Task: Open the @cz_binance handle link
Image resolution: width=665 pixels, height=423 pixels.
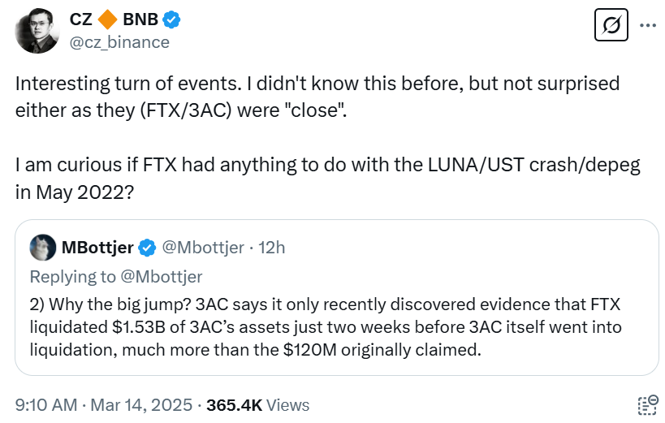Action: (x=120, y=42)
